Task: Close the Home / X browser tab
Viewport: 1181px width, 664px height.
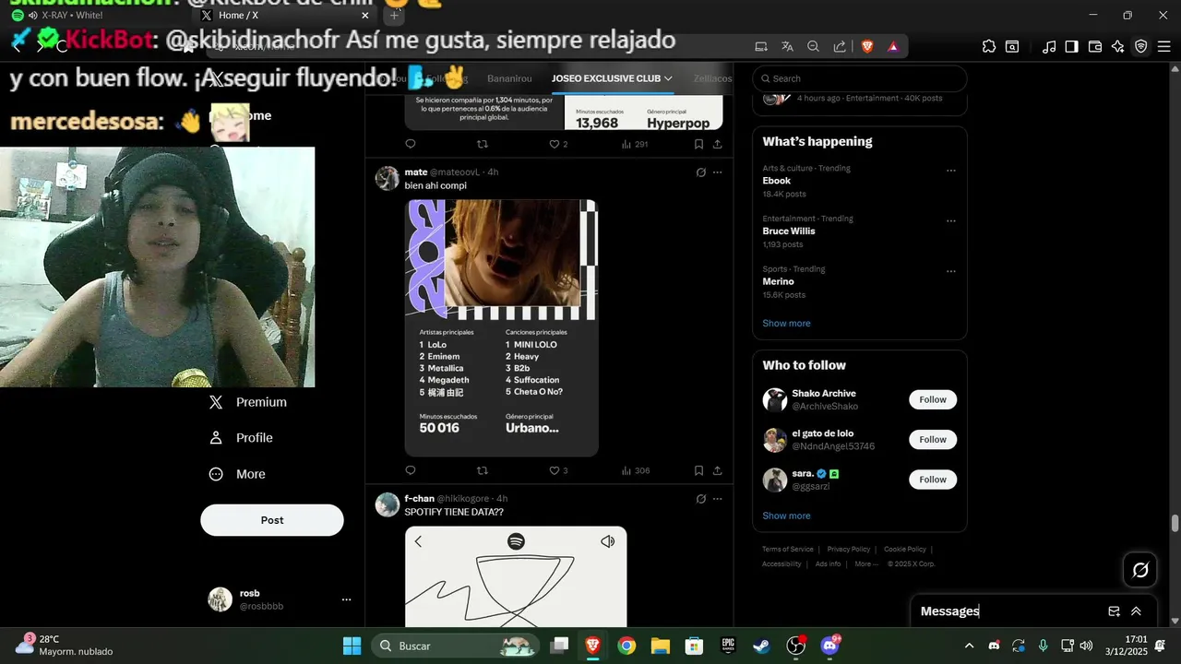Action: coord(365,16)
